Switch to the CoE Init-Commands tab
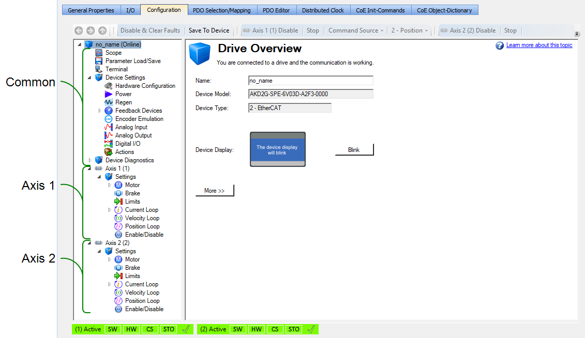This screenshot has width=585, height=338. [380, 10]
